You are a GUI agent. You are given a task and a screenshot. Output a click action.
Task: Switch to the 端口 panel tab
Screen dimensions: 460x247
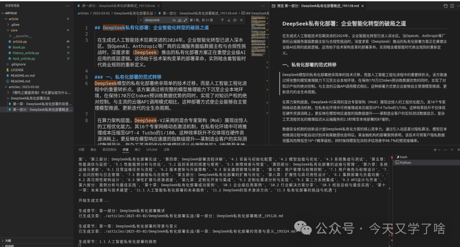pyautogui.click(x=137, y=150)
